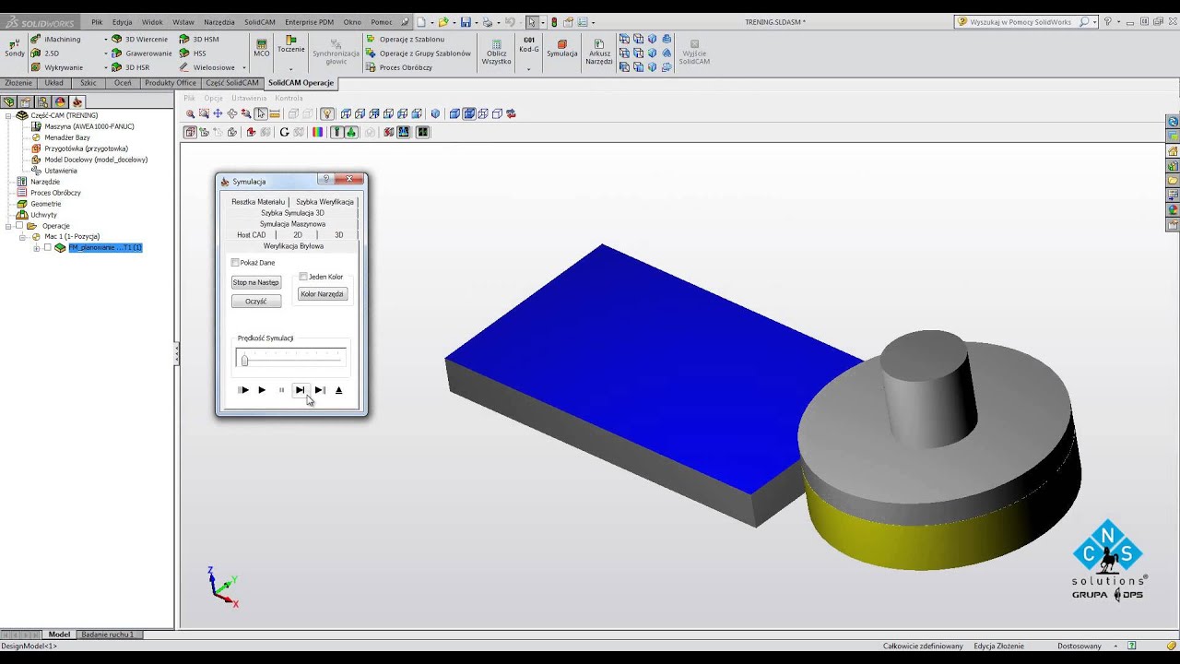The width and height of the screenshot is (1180, 664).
Task: Open the Szybka Weryfikacja simulation tab
Action: tap(324, 202)
